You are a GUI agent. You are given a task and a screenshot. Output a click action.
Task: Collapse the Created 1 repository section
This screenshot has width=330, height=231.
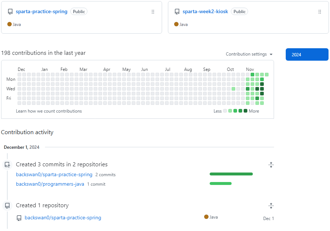point(271,206)
